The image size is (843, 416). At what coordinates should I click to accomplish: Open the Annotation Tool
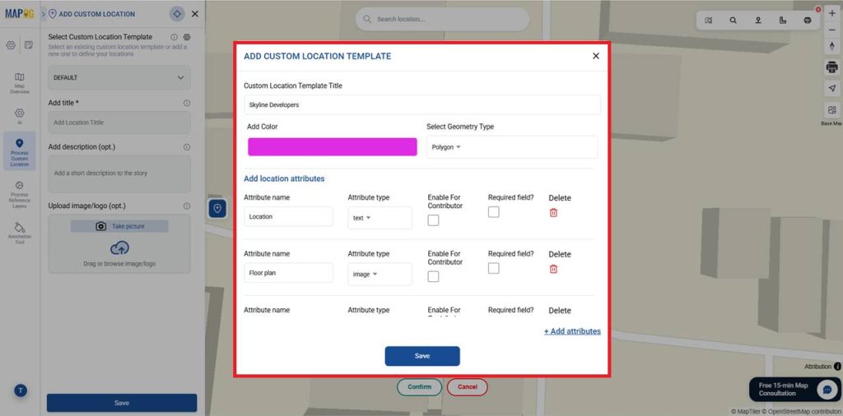20,233
